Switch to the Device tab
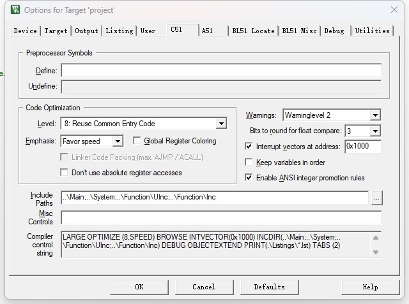This screenshot has width=409, height=304. [x=25, y=31]
